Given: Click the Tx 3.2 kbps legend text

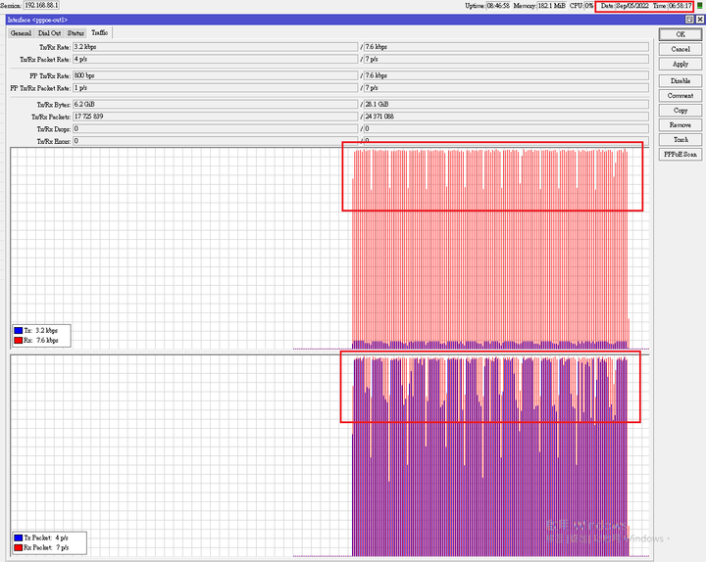Looking at the screenshot, I should 41,331.
